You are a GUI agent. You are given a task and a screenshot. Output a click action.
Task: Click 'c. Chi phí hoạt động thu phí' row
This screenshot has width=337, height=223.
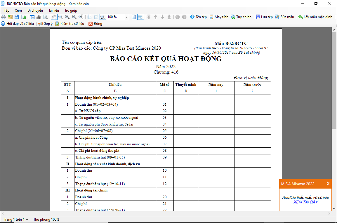coord(166,151)
